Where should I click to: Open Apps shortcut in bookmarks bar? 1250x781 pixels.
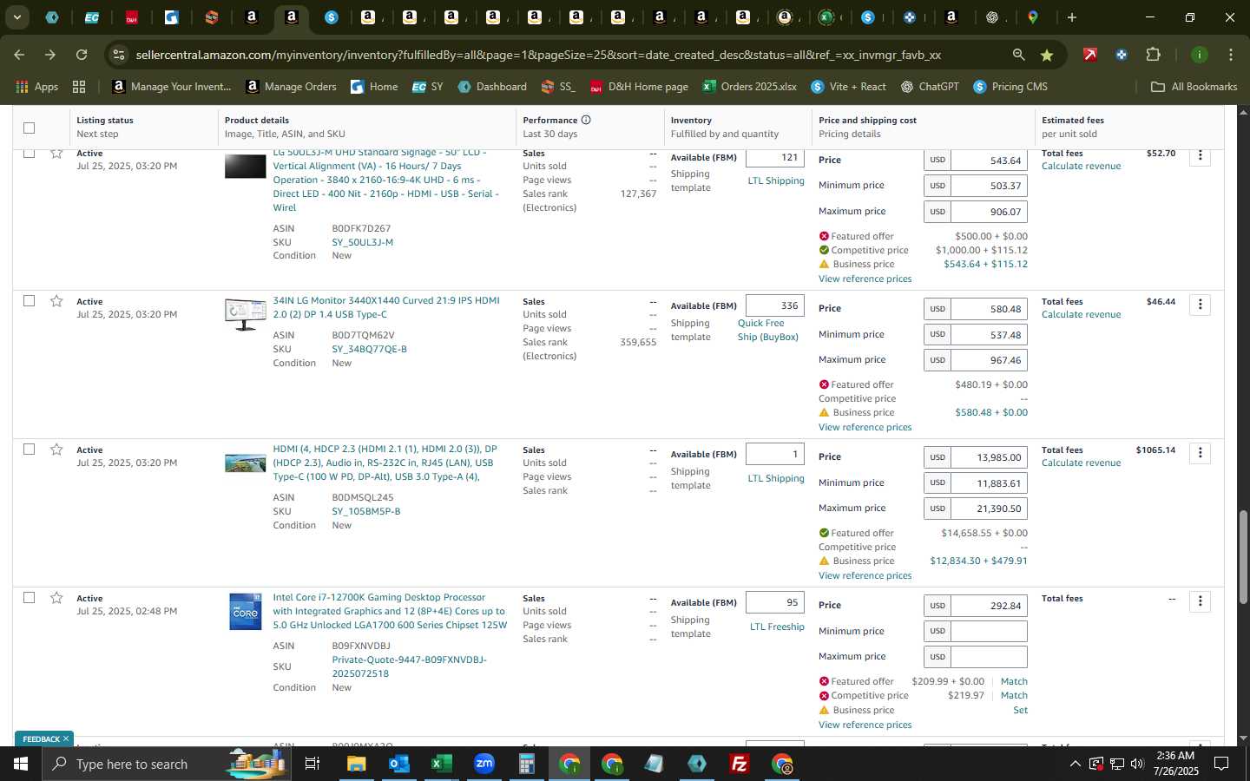pos(37,87)
